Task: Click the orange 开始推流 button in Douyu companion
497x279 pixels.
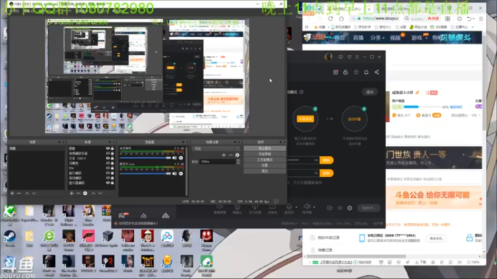Action: 305,119
